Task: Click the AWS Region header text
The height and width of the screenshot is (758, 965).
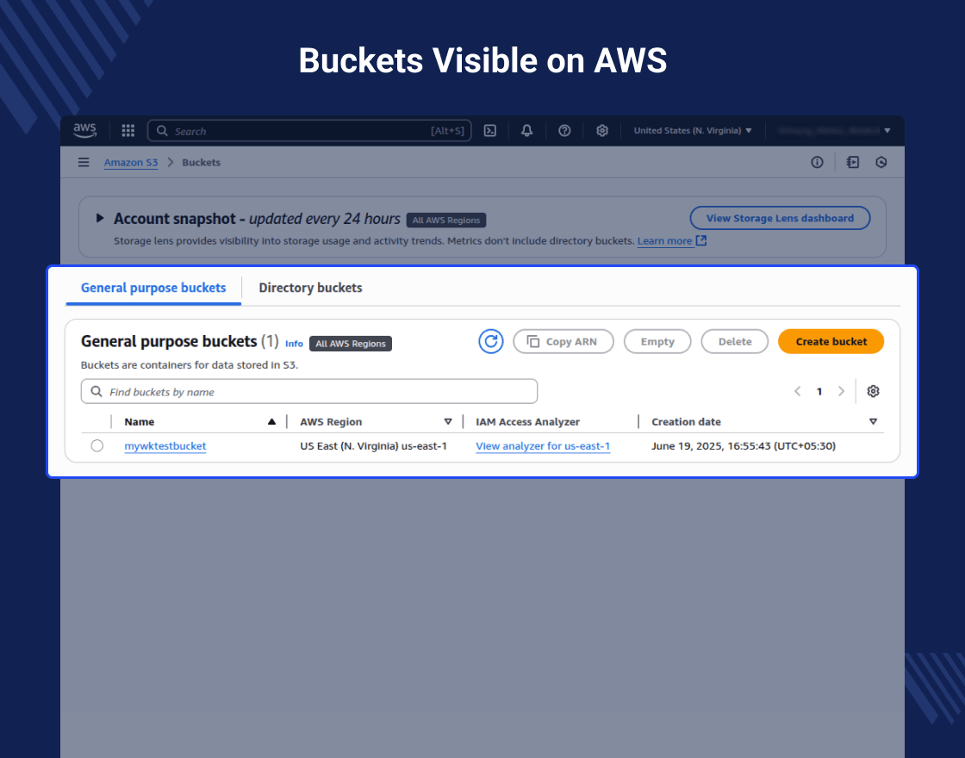Action: tap(331, 421)
